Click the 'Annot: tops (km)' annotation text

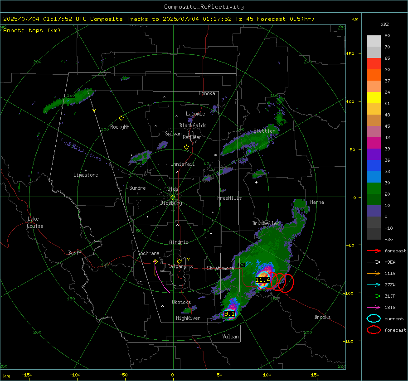(x=32, y=30)
